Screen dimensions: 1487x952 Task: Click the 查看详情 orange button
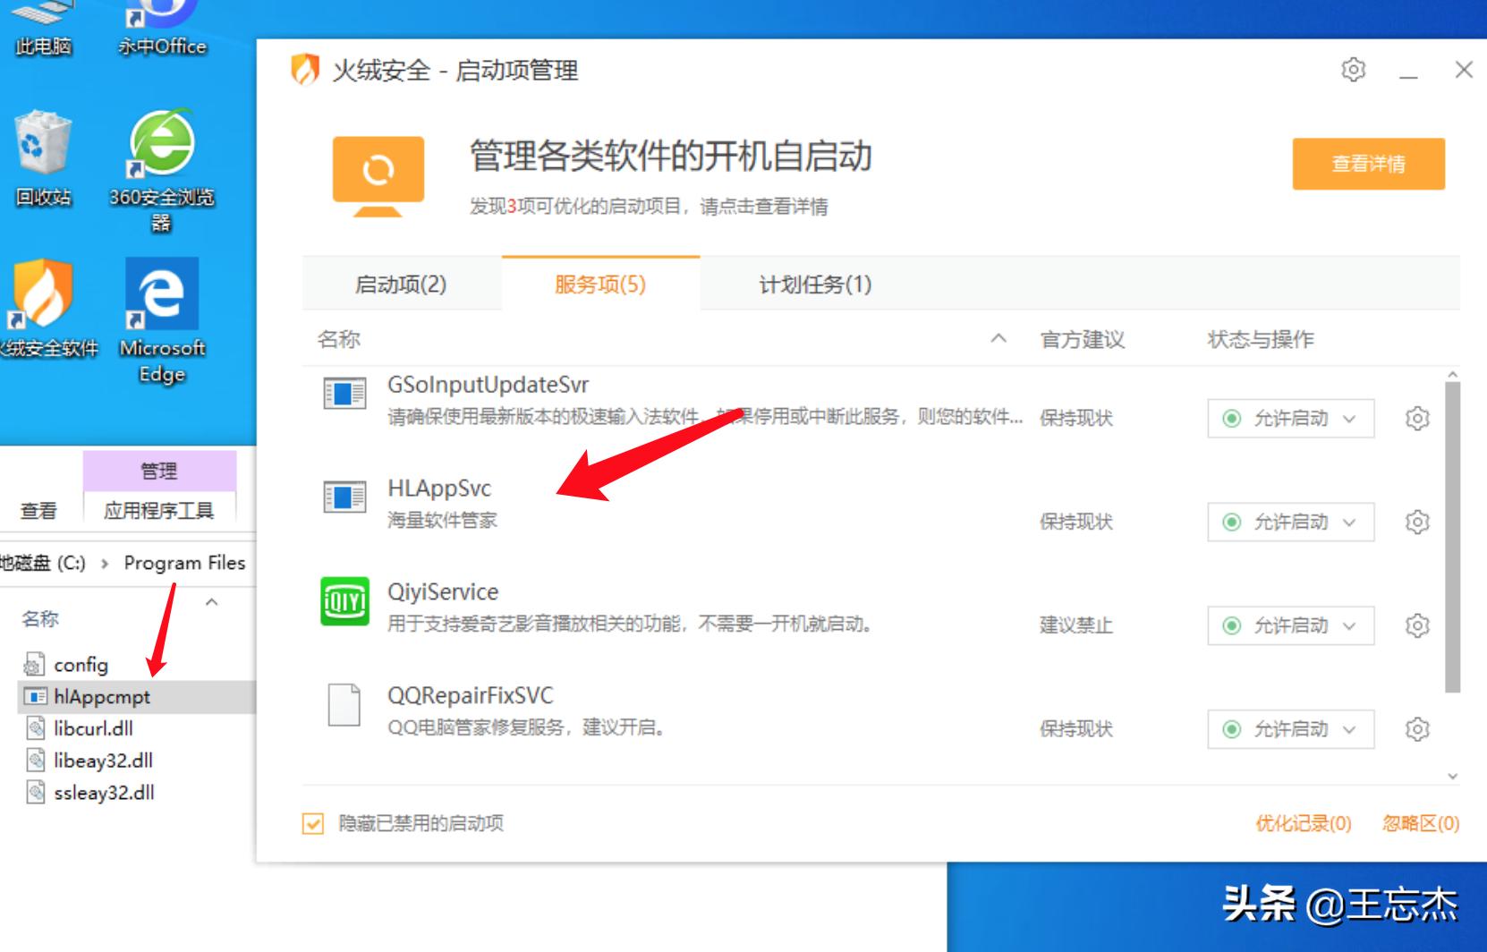coord(1368,164)
